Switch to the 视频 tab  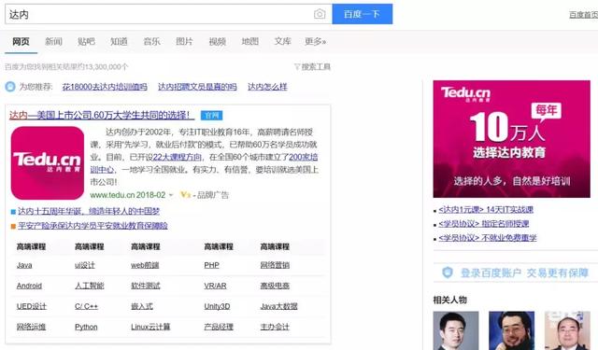point(218,41)
